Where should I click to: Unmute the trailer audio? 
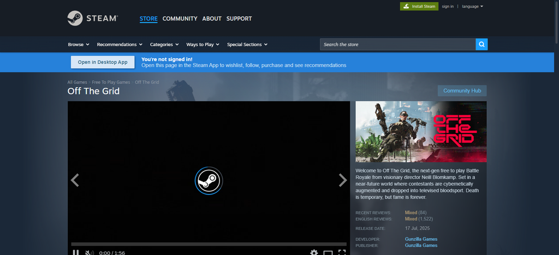pos(89,252)
